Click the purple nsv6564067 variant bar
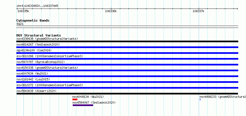 point(83,105)
